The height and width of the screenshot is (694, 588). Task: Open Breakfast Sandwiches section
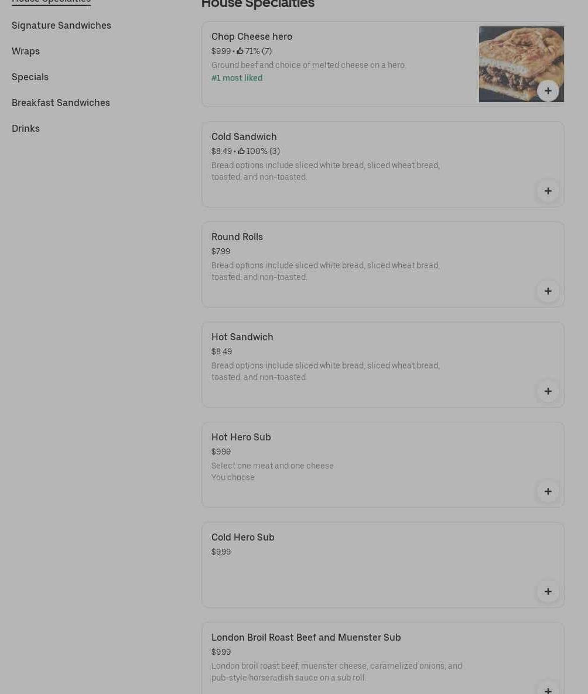coord(61,102)
